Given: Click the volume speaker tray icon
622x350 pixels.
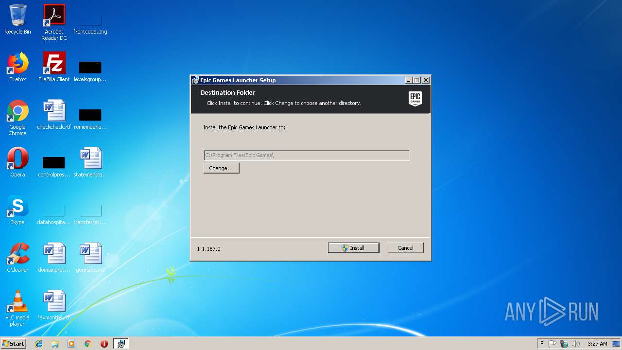Looking at the screenshot, I should point(576,344).
